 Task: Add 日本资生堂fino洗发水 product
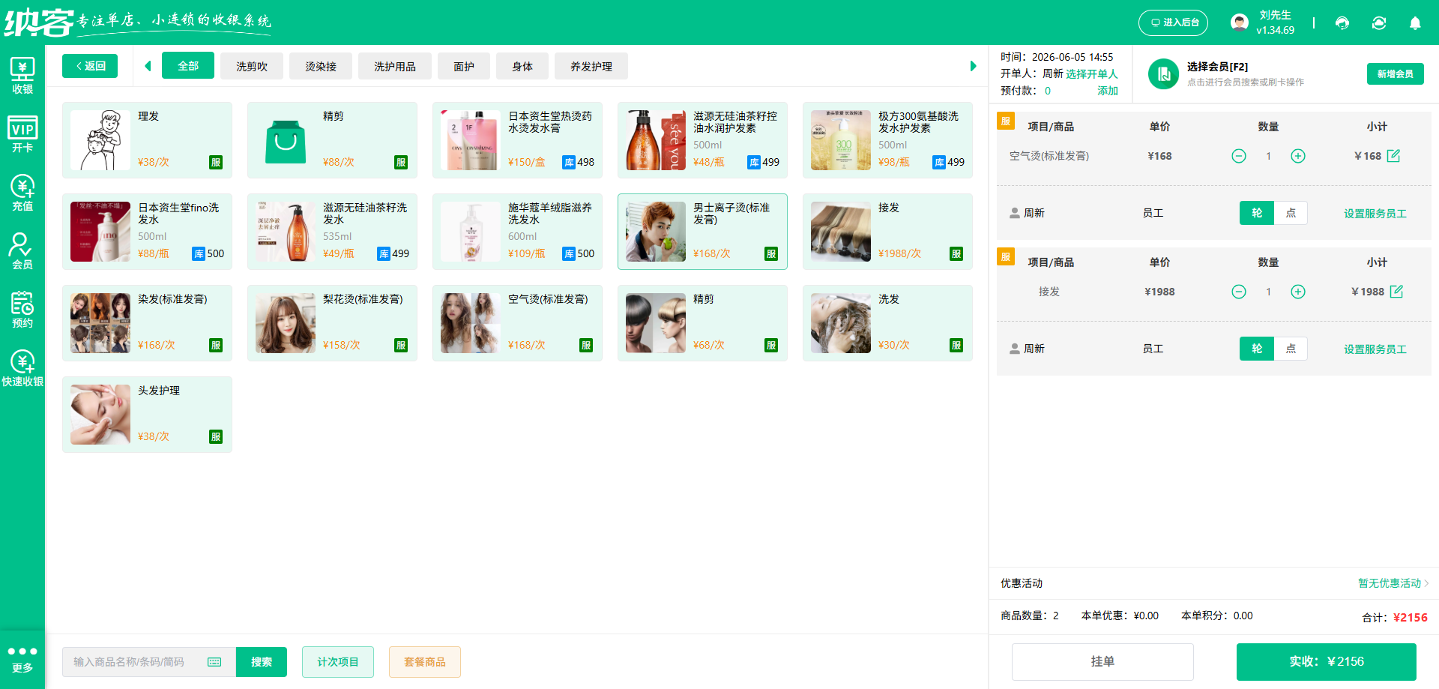tap(147, 232)
